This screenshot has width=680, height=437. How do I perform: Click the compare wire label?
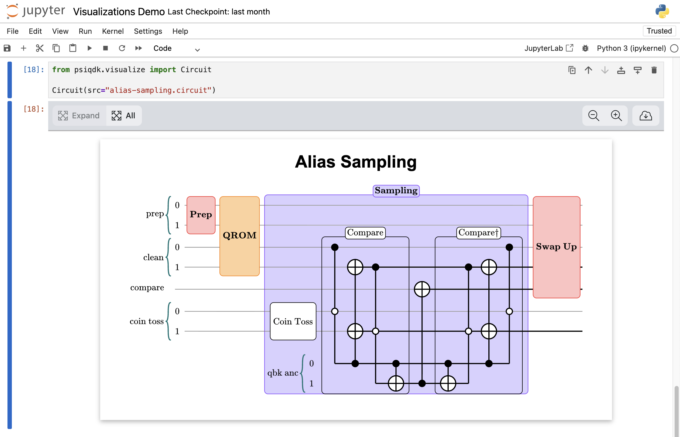tap(147, 288)
